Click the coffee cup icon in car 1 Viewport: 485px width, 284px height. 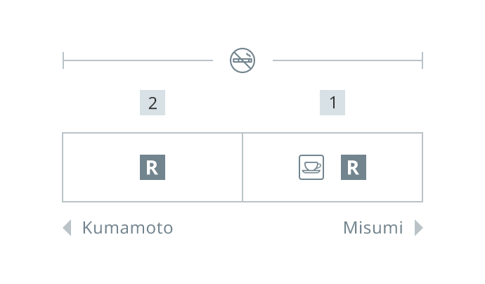coord(311,167)
